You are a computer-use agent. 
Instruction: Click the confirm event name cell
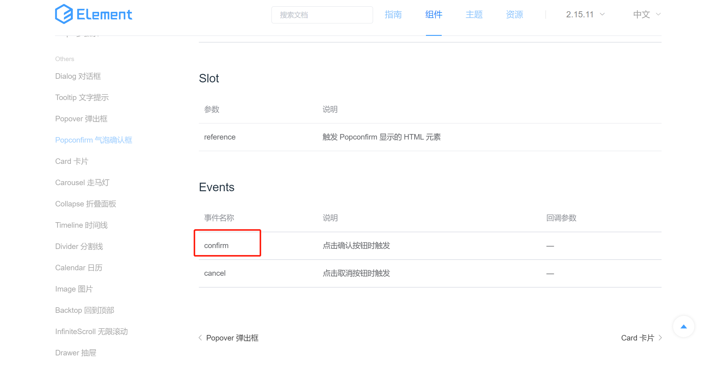click(216, 246)
